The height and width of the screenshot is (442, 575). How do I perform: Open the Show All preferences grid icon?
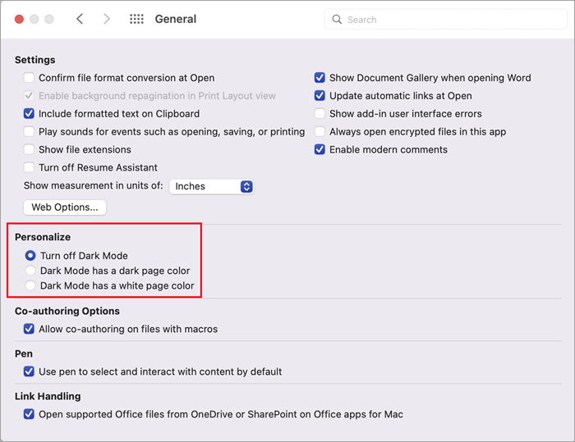click(x=136, y=19)
